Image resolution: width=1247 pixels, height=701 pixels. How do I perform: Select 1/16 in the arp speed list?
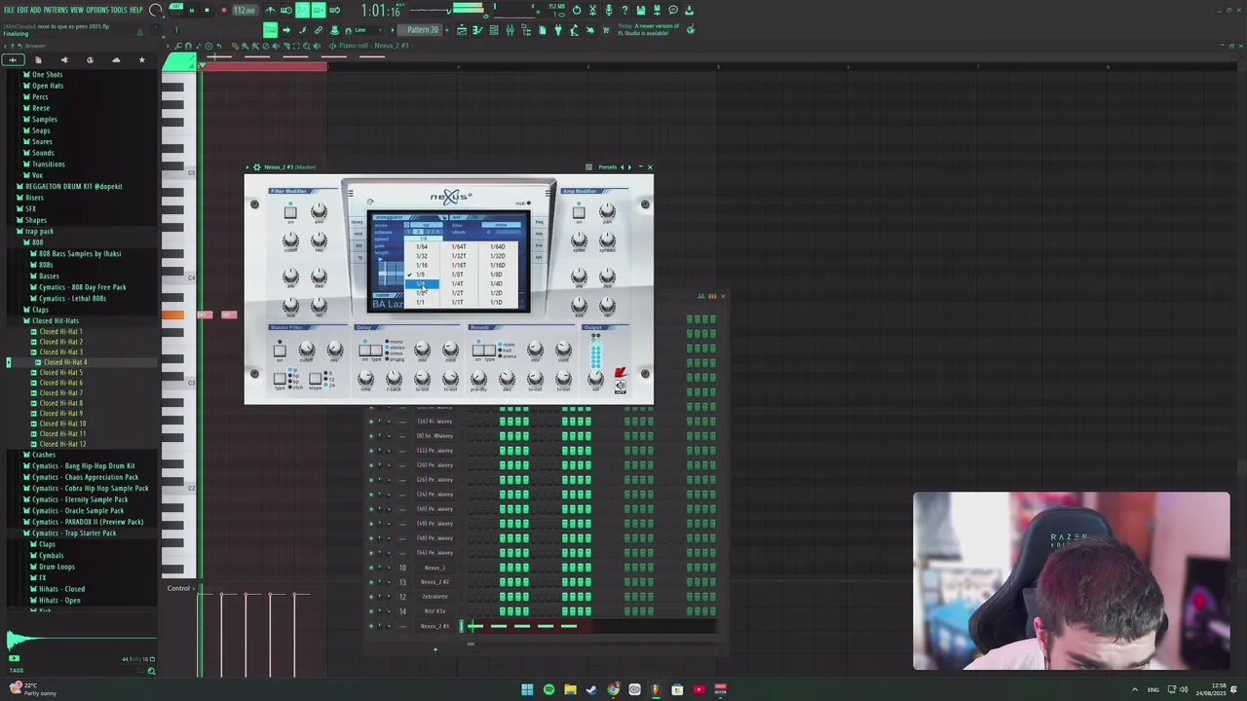[x=422, y=265]
